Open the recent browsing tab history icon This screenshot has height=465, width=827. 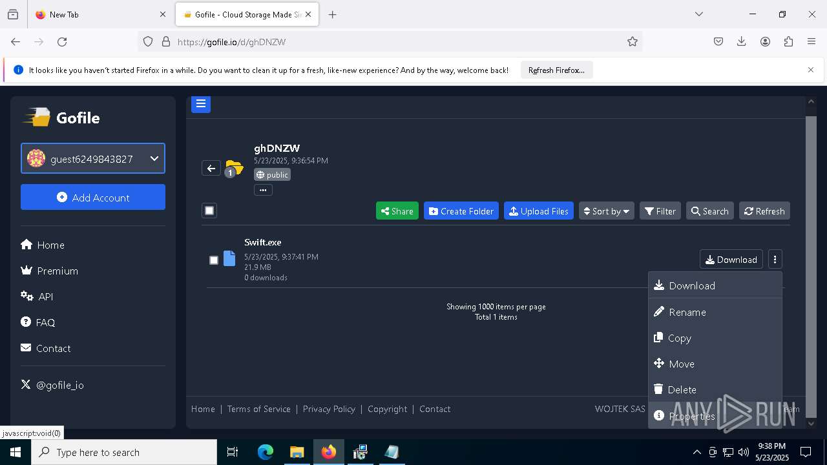[x=13, y=14]
